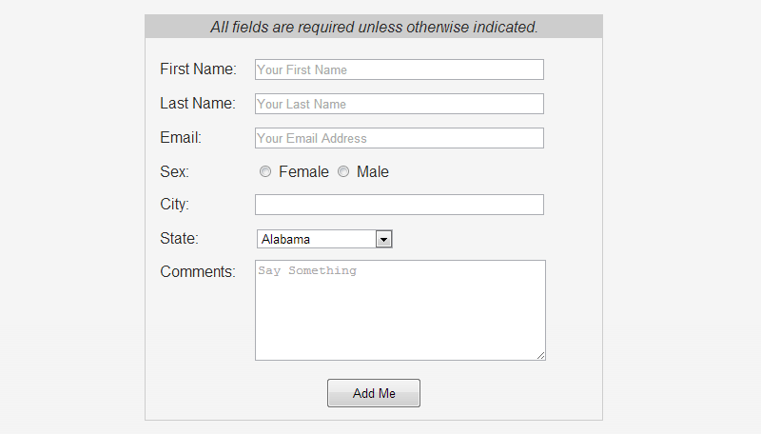Click the "All fields are required" notice

coord(374,27)
